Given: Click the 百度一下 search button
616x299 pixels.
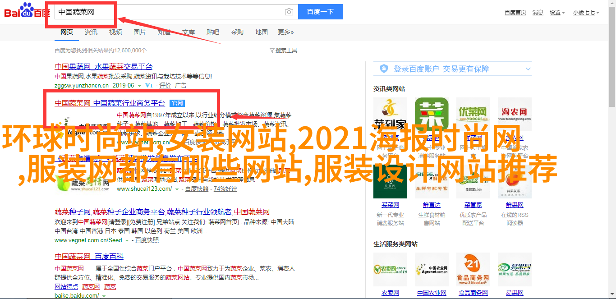Looking at the screenshot, I should (320, 12).
